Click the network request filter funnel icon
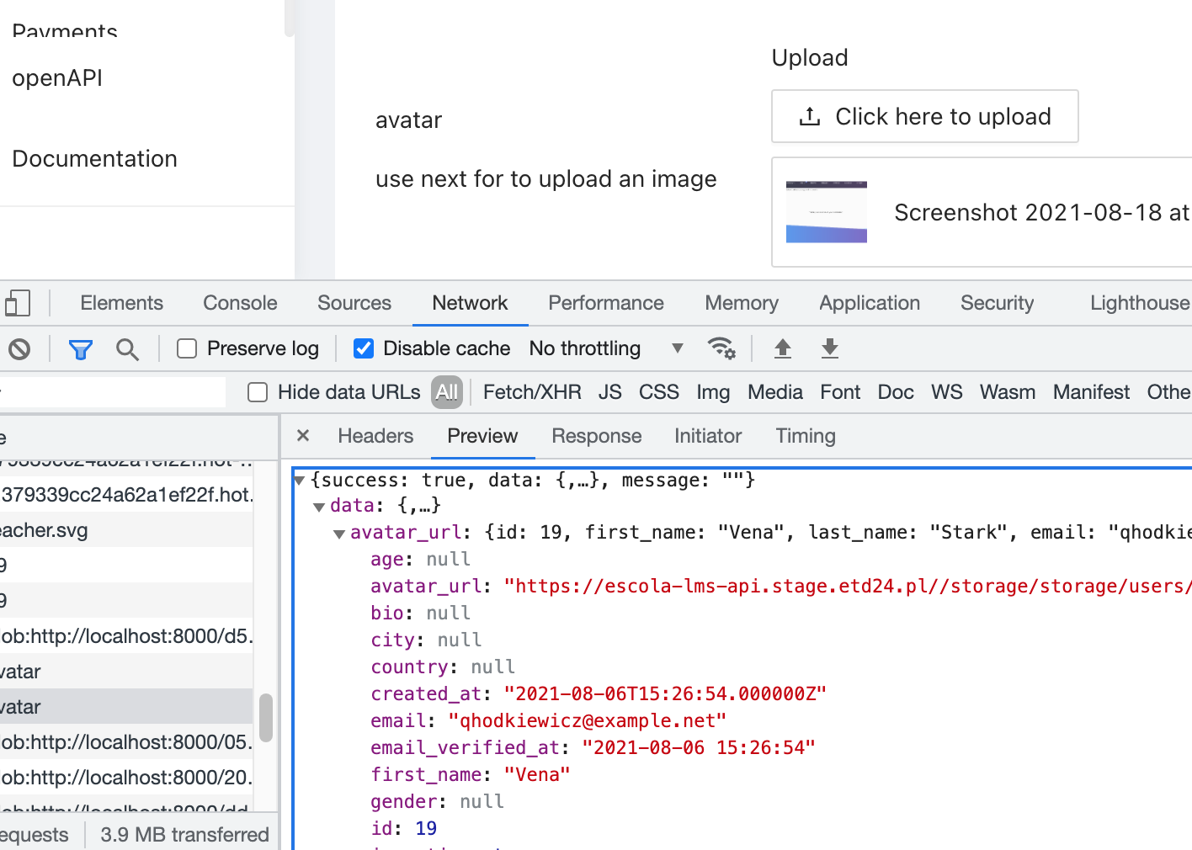The width and height of the screenshot is (1192, 850). (x=80, y=348)
